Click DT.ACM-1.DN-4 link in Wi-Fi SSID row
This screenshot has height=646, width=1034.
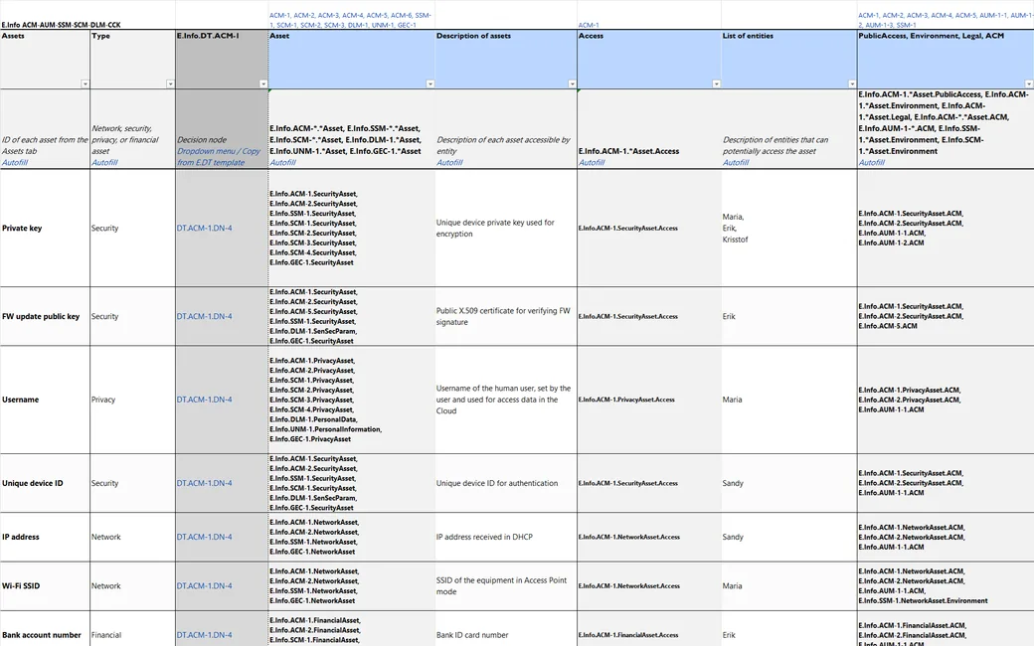point(205,586)
